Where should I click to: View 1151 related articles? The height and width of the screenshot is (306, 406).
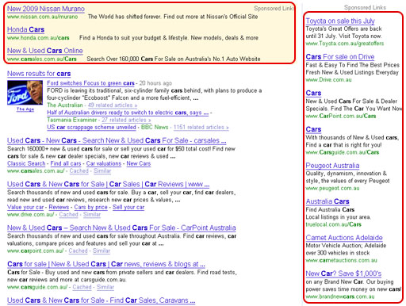pyautogui.click(x=201, y=127)
